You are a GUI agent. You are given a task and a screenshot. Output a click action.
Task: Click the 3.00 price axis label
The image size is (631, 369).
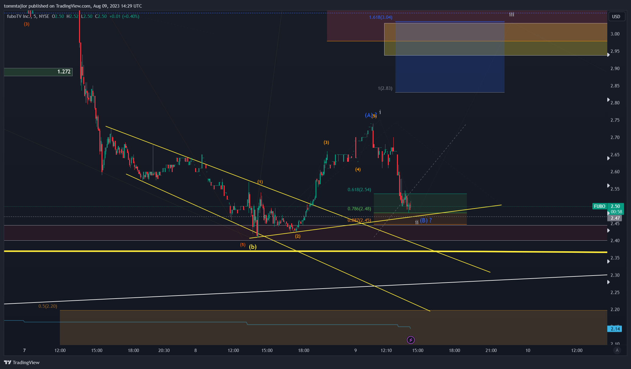click(x=615, y=34)
